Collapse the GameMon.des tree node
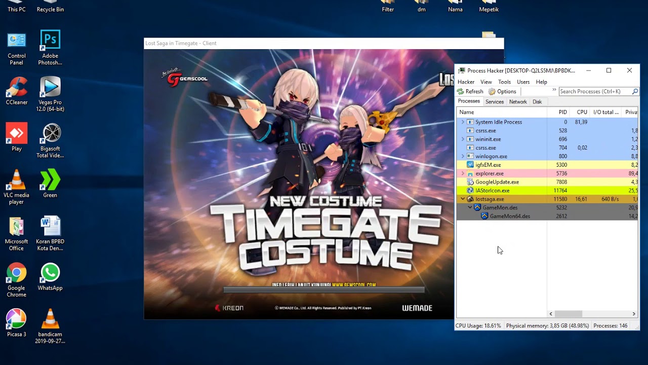This screenshot has width=648, height=365. click(x=470, y=207)
